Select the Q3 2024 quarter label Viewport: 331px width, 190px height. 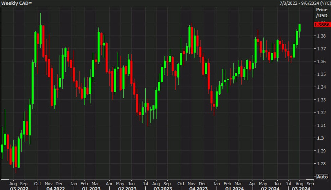[299, 188]
